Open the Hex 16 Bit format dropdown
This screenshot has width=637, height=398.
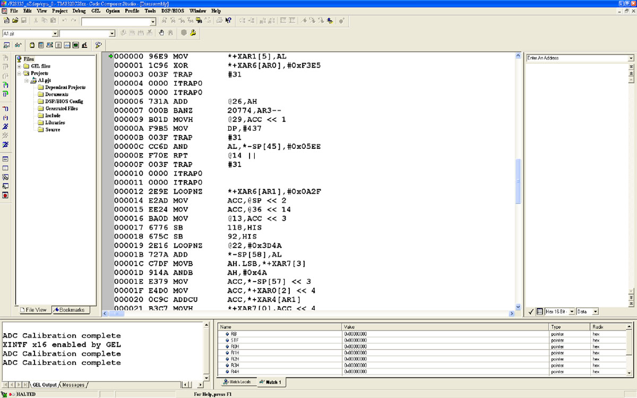(572, 311)
